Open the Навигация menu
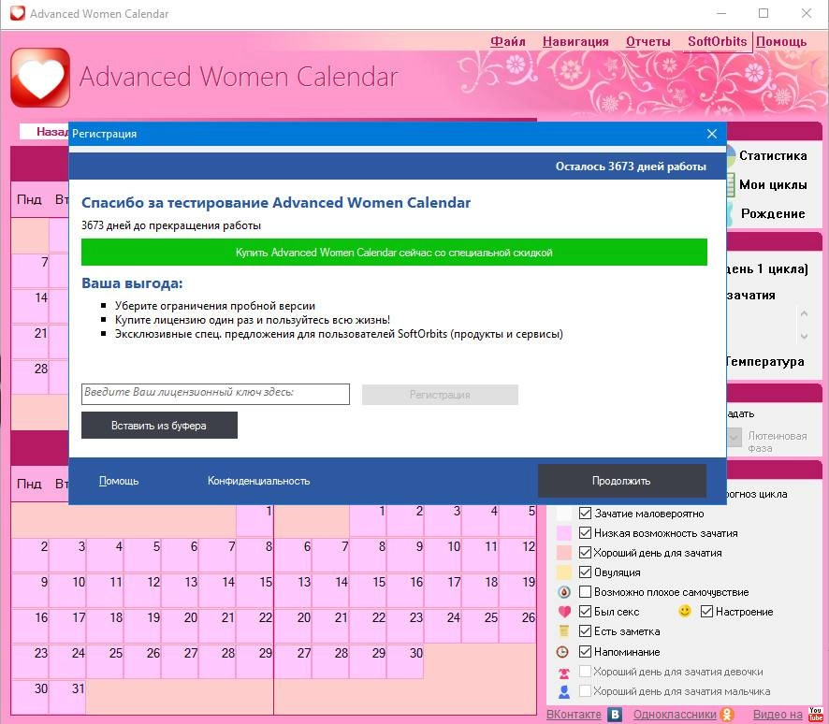 [575, 41]
